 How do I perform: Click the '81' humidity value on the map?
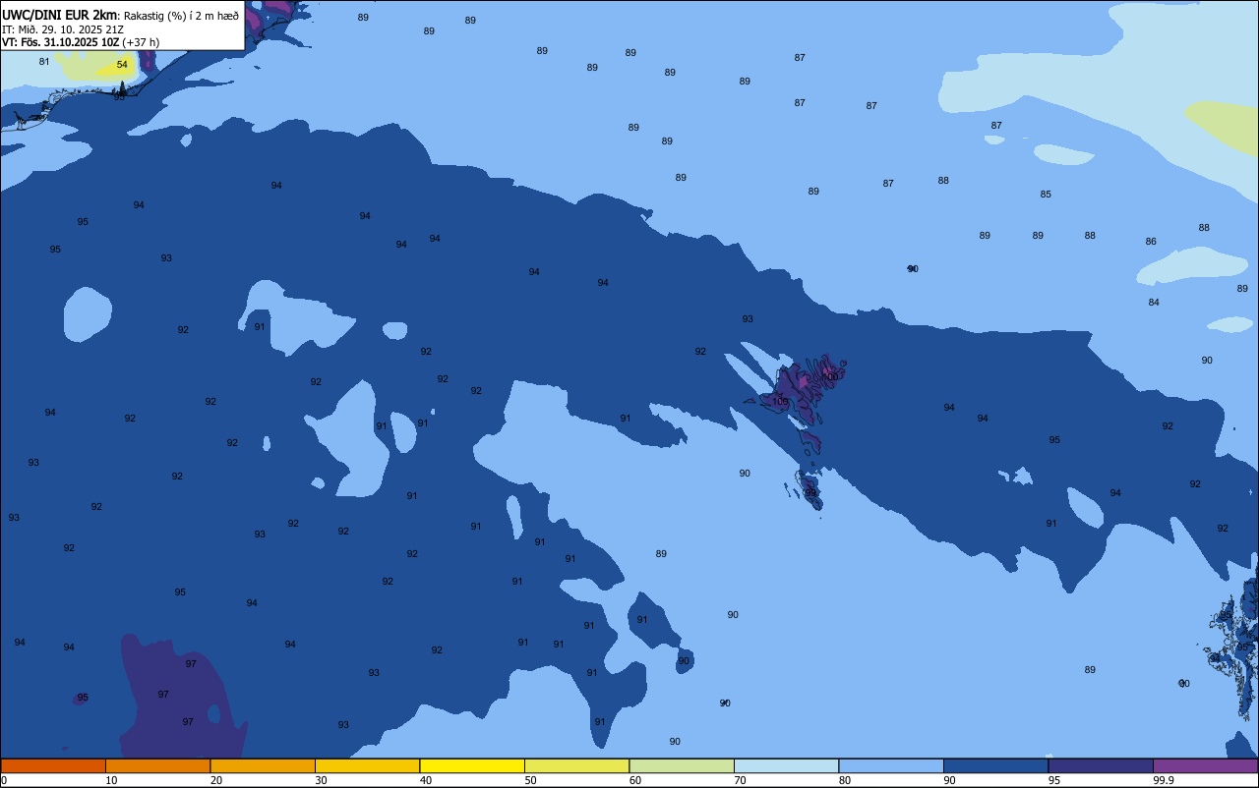tap(44, 61)
